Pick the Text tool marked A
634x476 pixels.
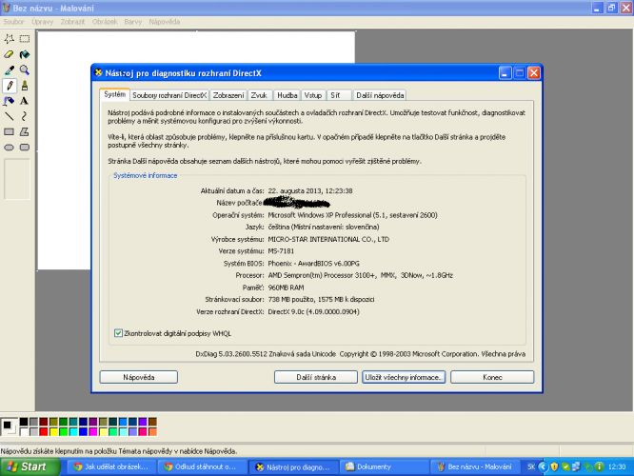tap(25, 101)
